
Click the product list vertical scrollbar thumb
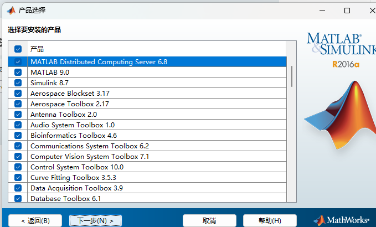tap(292, 76)
